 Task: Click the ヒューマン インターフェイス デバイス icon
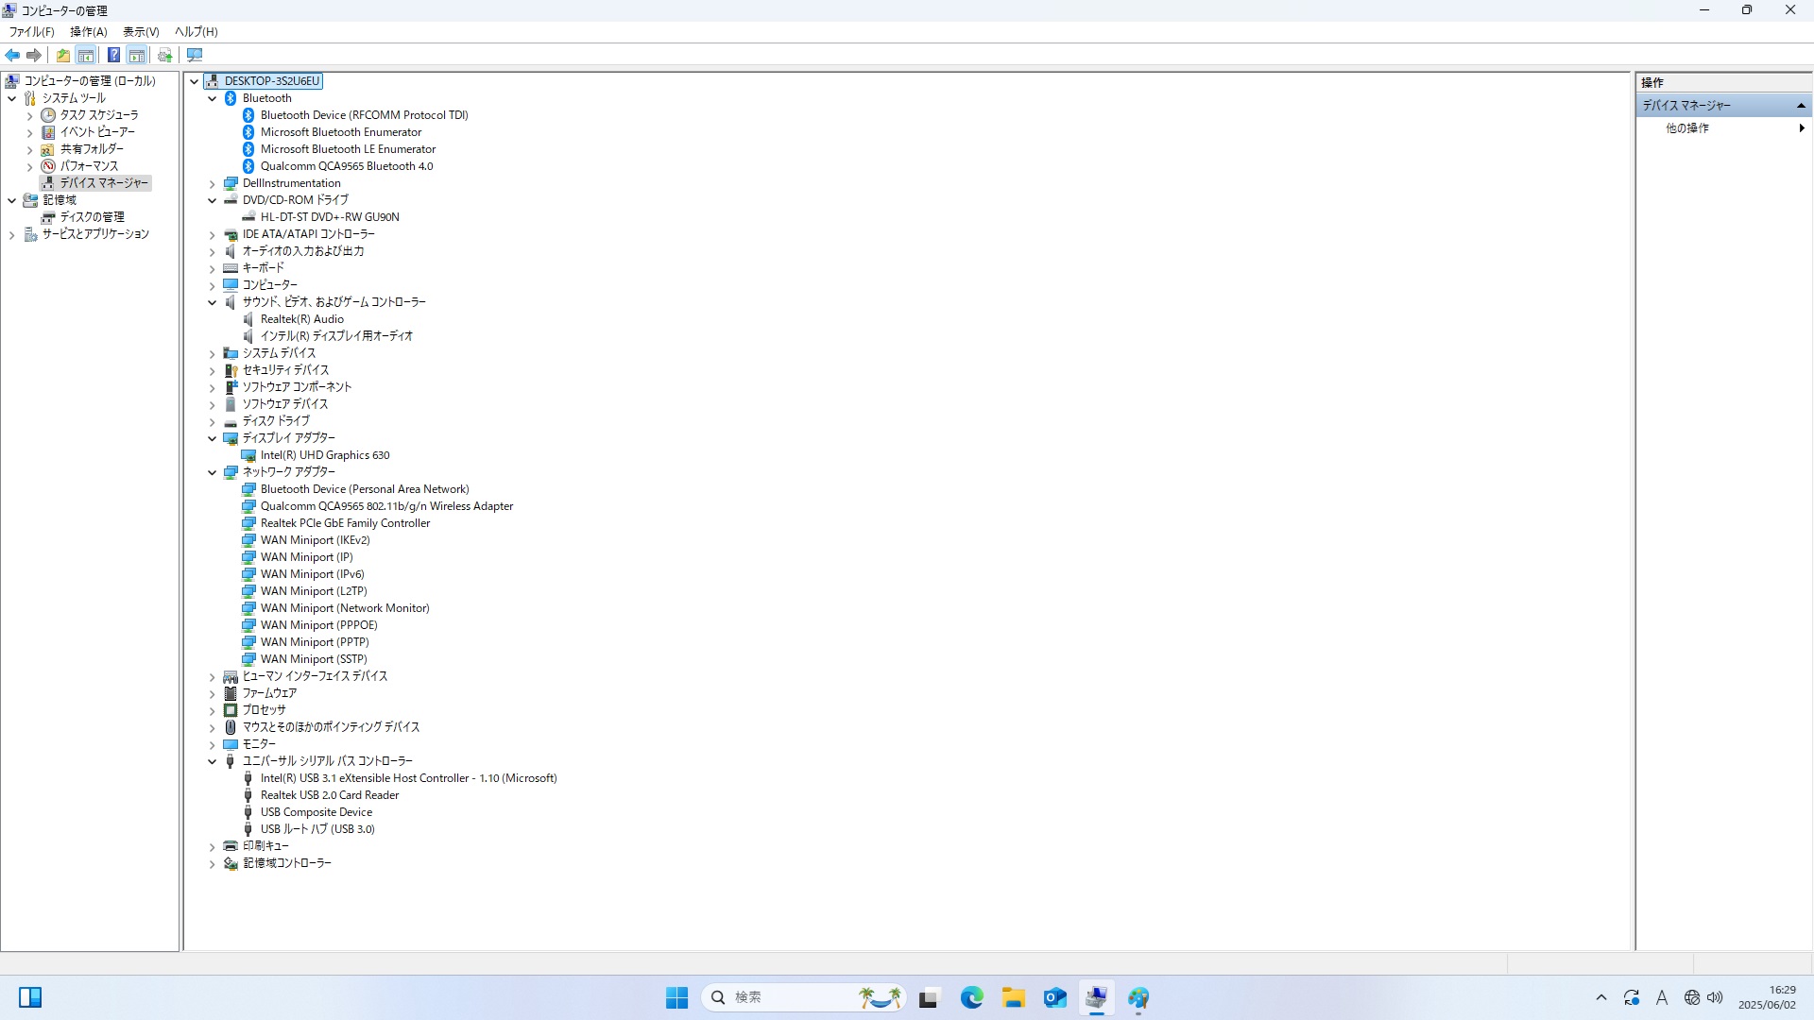pyautogui.click(x=231, y=676)
